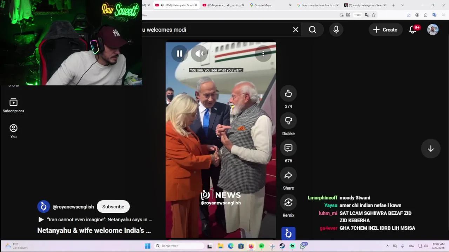Open the weather widget showing 15°C
The width and height of the screenshot is (449, 252).
coord(16,246)
